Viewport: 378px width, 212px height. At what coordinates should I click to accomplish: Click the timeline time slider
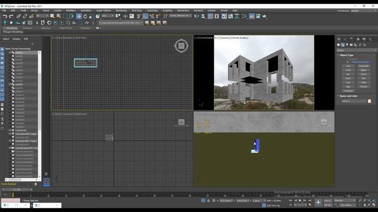pos(17,190)
